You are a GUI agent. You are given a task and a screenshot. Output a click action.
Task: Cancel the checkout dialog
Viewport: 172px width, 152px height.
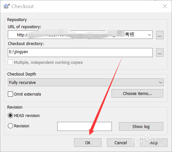tap(121, 143)
